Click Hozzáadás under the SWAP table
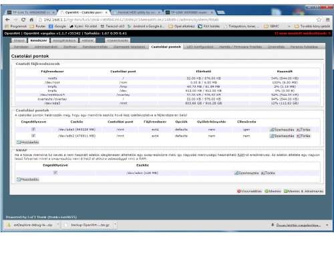This screenshot has width=334, height=257. [x=28, y=179]
